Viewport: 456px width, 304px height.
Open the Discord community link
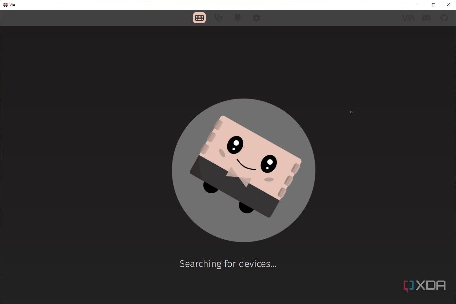click(426, 18)
